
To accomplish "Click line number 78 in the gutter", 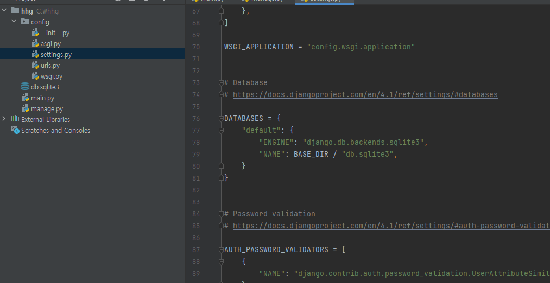I will pyautogui.click(x=195, y=142).
